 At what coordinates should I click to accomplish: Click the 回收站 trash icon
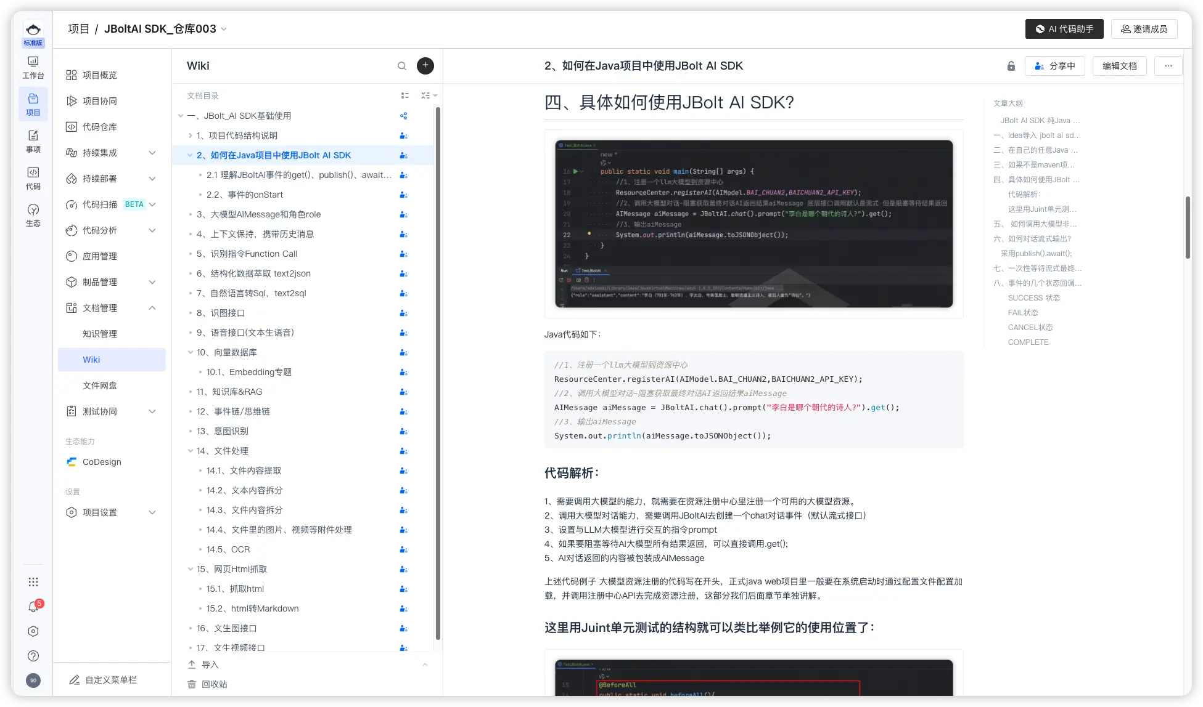192,684
